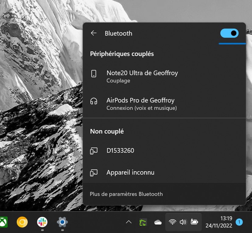252x233 pixels.
Task: Pair with Appareil inconnu device
Action: point(164,172)
